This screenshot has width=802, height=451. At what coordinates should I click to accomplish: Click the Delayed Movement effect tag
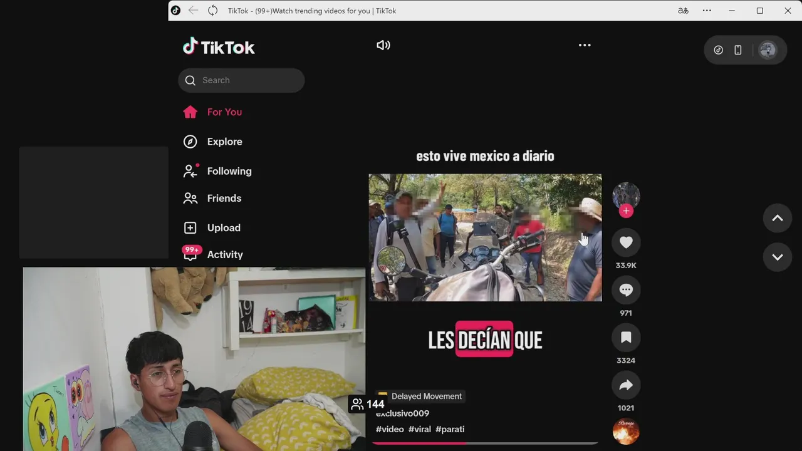coord(420,396)
